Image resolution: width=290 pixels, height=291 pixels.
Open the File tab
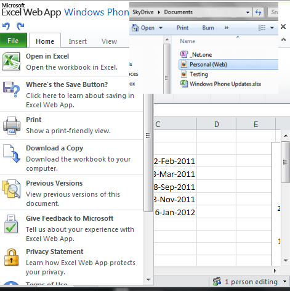(x=14, y=41)
